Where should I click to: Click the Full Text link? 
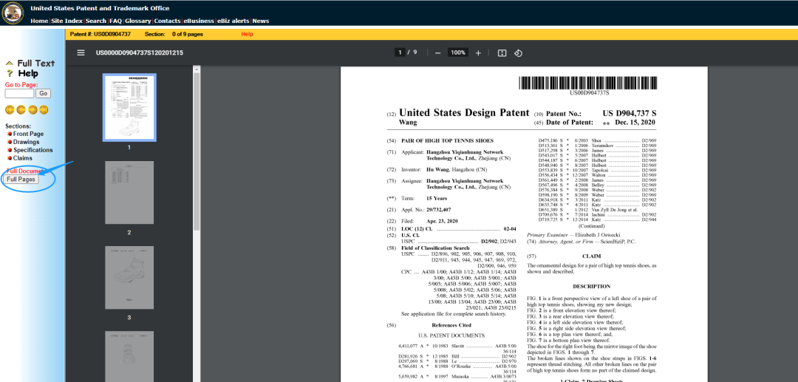coord(35,64)
